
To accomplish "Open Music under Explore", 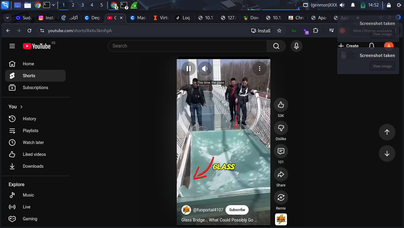I will (35, 195).
